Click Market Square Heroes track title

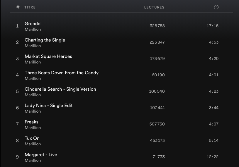(x=48, y=56)
